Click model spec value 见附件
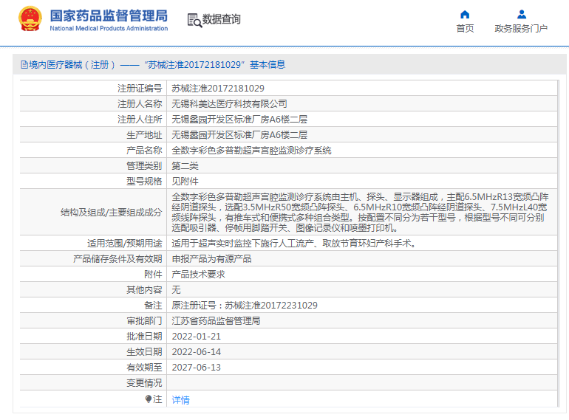 [185, 181]
